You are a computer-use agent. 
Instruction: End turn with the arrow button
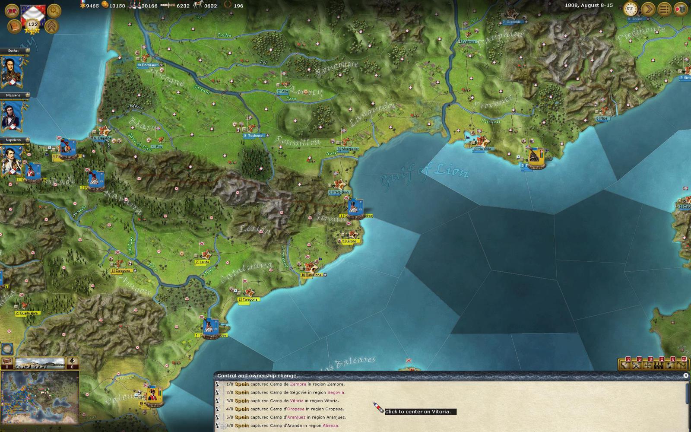click(x=648, y=9)
